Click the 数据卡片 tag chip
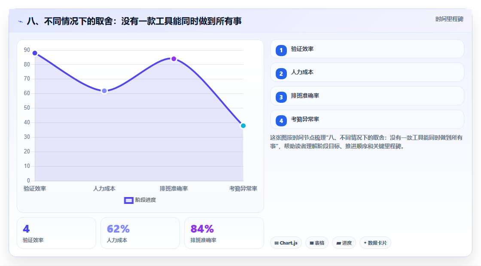481x266 pixels. [x=375, y=243]
